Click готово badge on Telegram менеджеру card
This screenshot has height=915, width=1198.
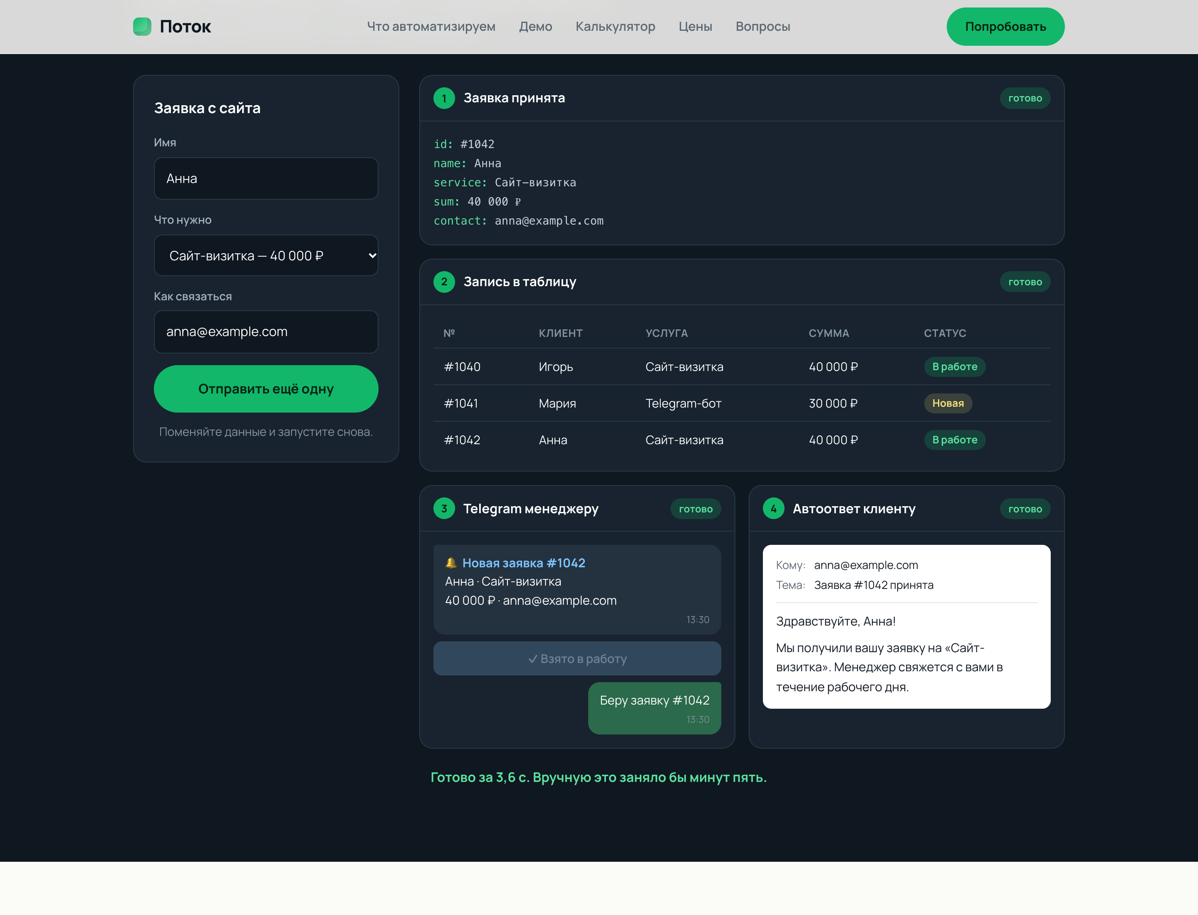point(696,509)
